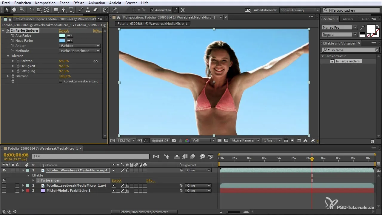
Task: Click the timeline layer search field
Action: (x=91, y=156)
